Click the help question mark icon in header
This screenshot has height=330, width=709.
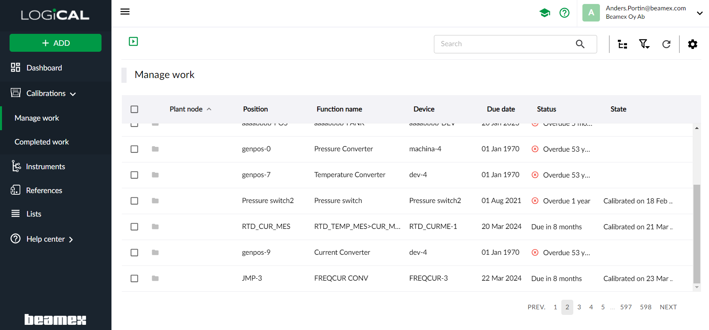pos(564,13)
